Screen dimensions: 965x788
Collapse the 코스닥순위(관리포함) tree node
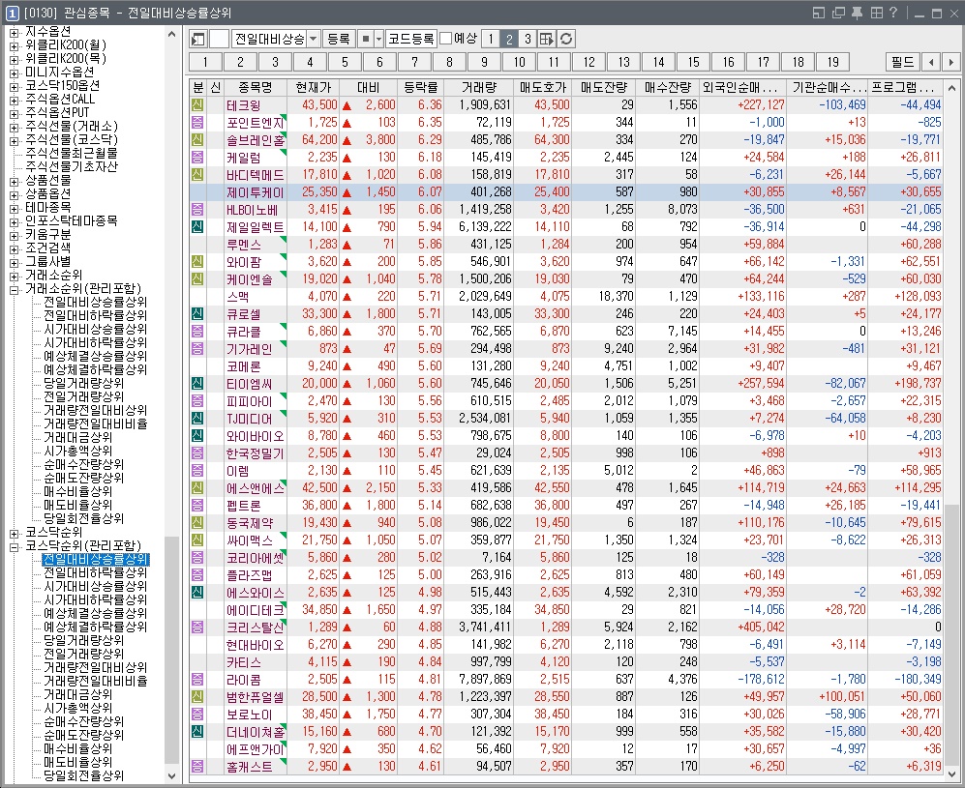tap(14, 546)
